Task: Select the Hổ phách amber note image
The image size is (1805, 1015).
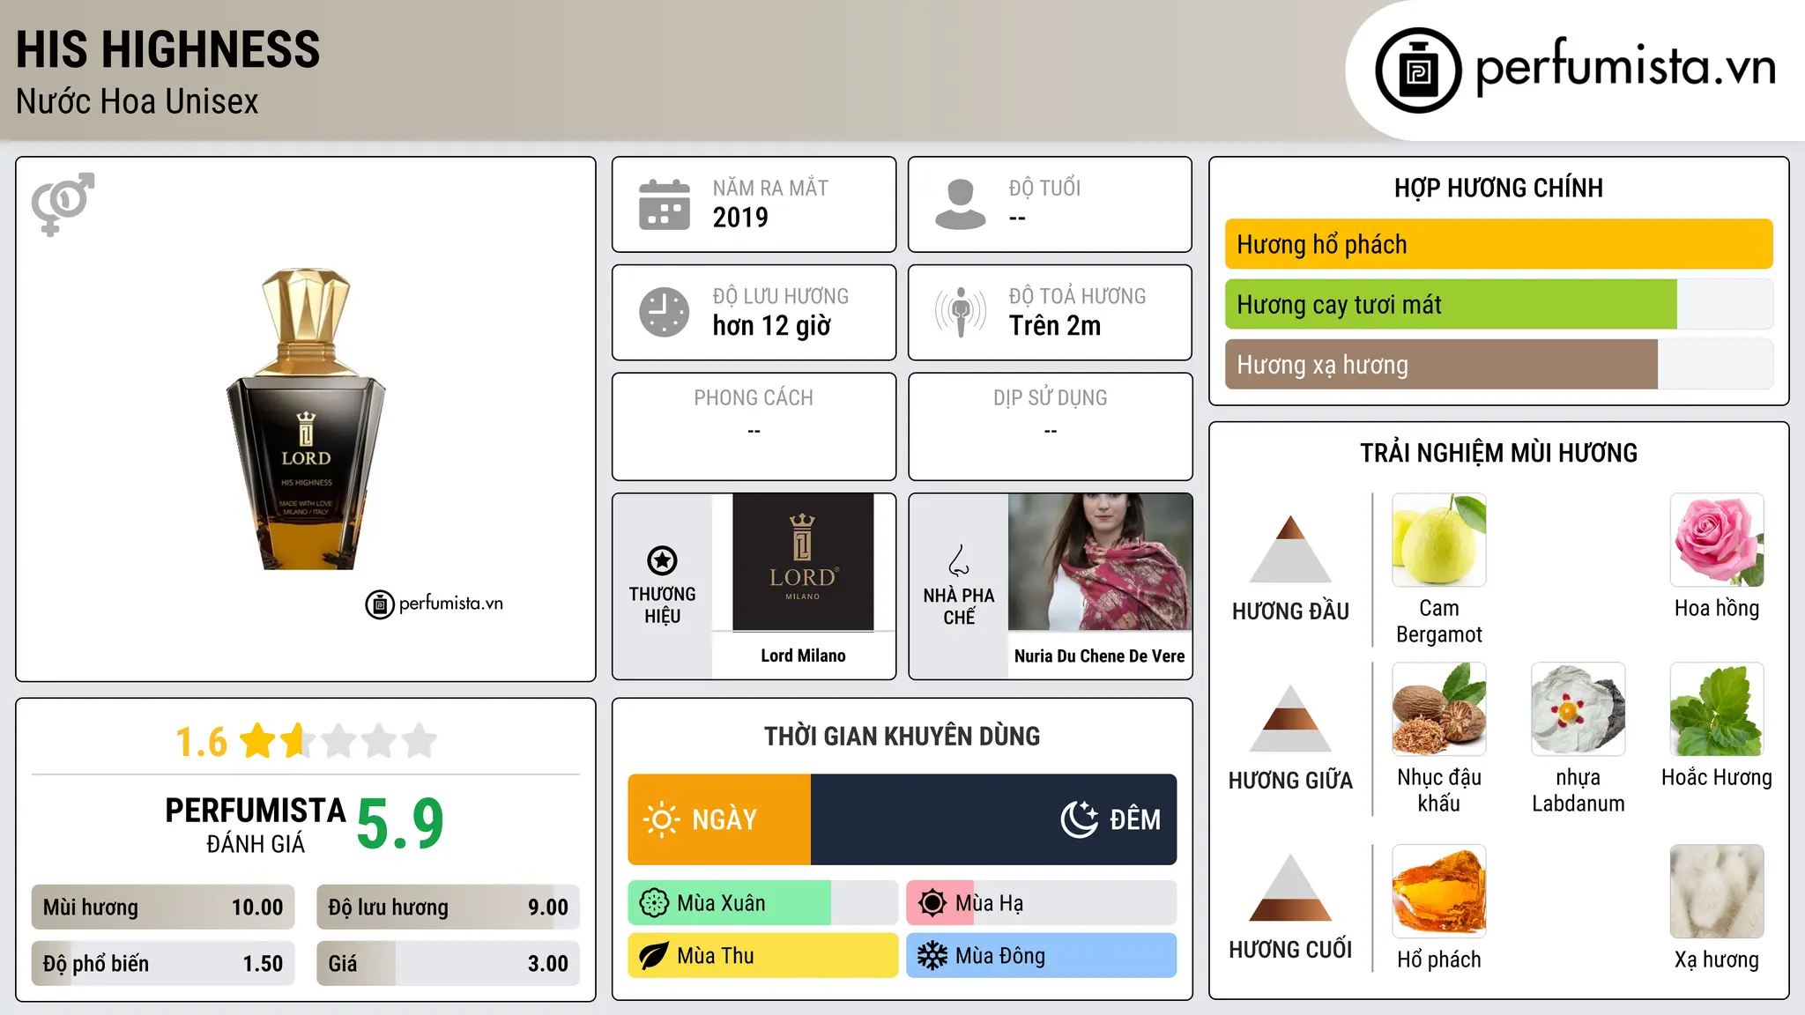Action: click(1439, 892)
